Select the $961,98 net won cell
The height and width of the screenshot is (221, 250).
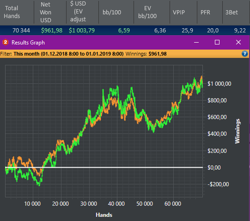click(52, 31)
